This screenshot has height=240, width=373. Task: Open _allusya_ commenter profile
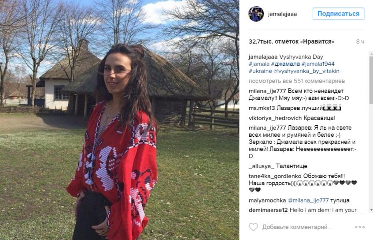point(262,166)
